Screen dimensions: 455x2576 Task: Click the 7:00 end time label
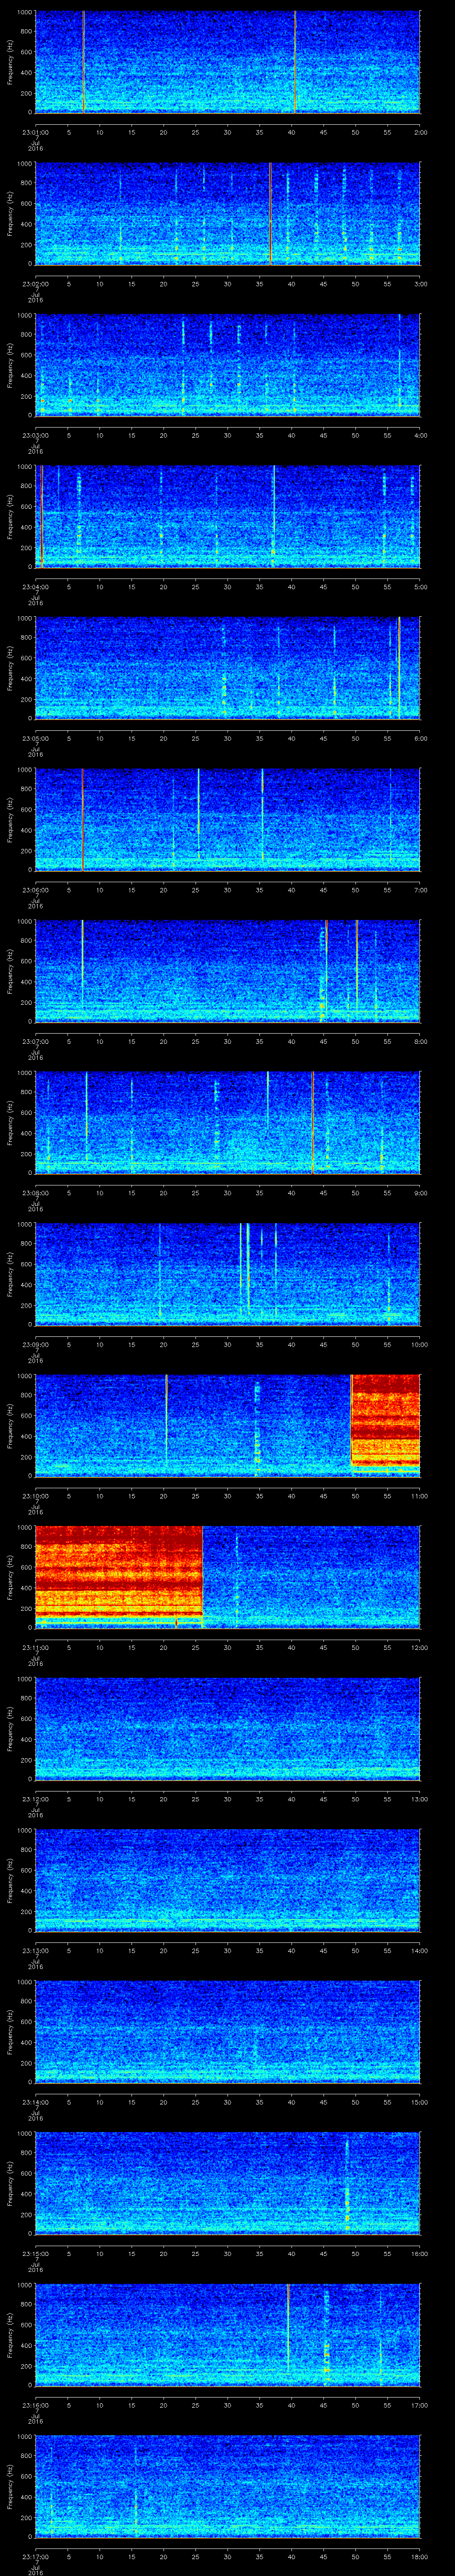[x=420, y=890]
